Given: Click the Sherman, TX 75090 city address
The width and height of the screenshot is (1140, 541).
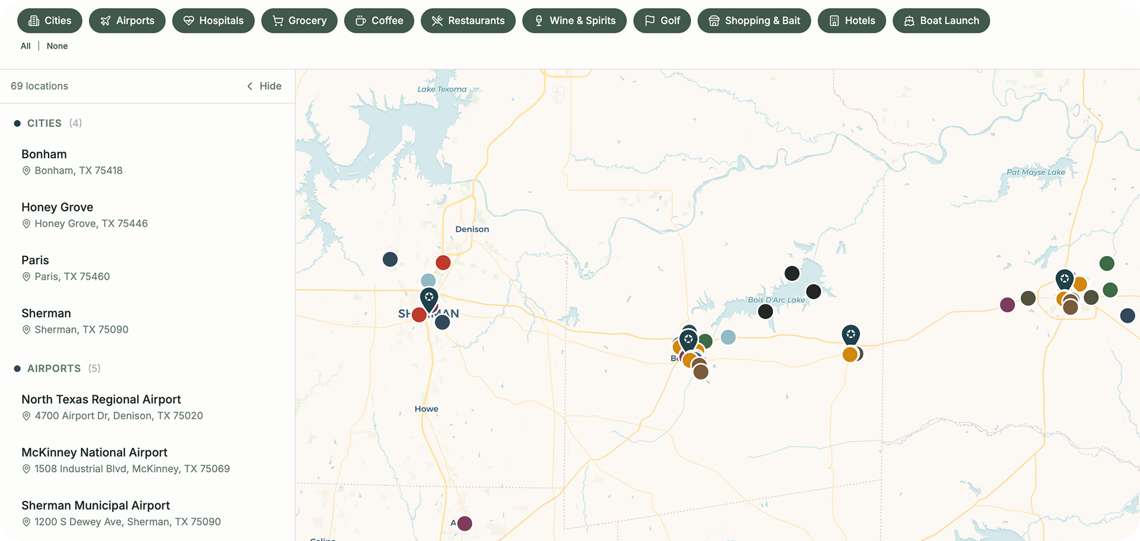Looking at the screenshot, I should click(81, 330).
